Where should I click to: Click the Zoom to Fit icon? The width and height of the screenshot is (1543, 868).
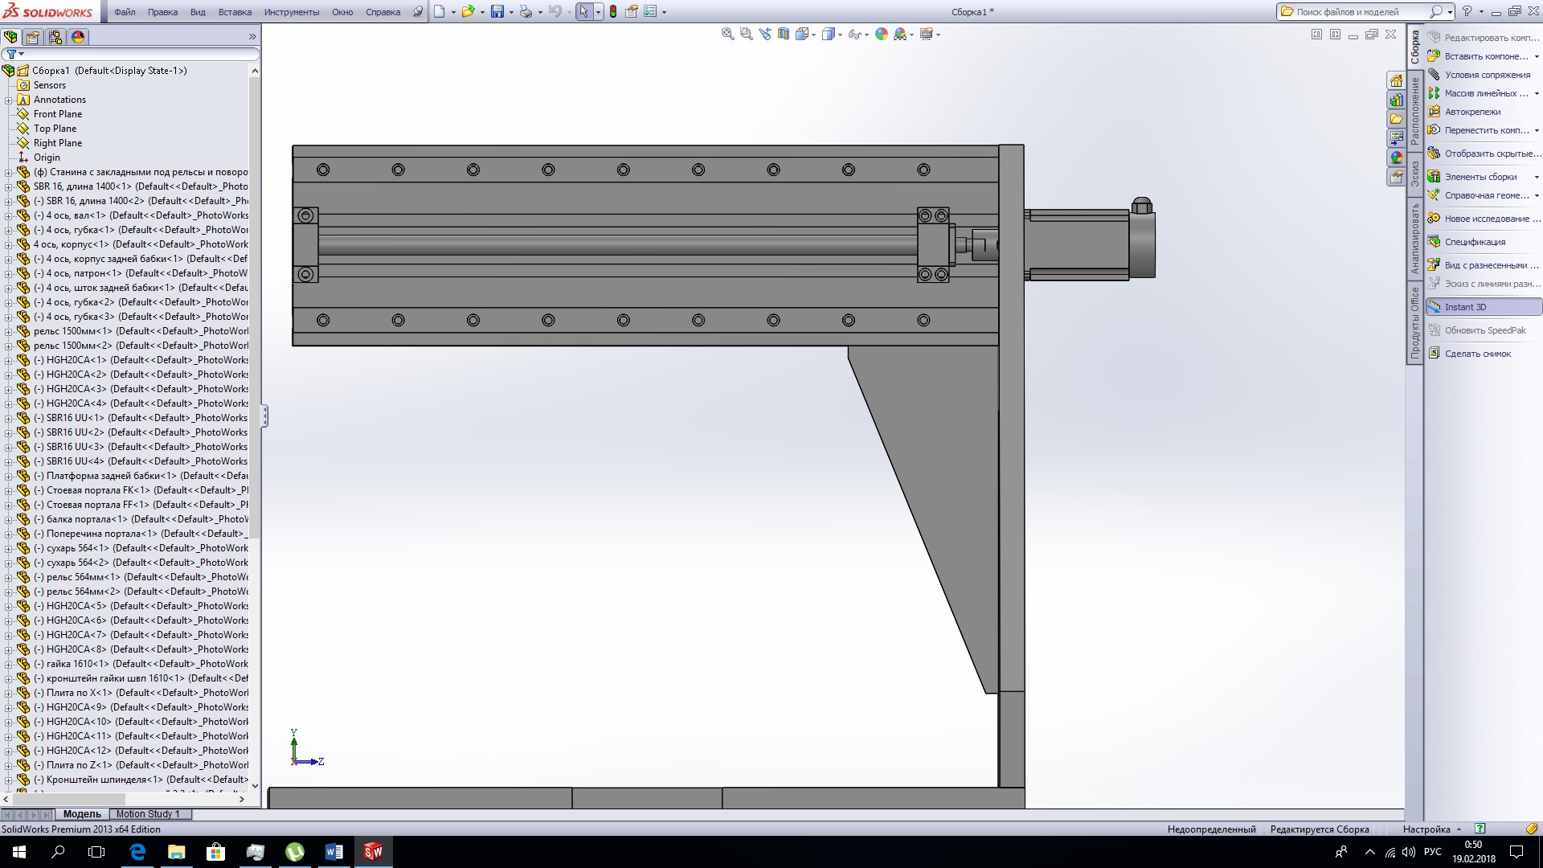click(727, 34)
